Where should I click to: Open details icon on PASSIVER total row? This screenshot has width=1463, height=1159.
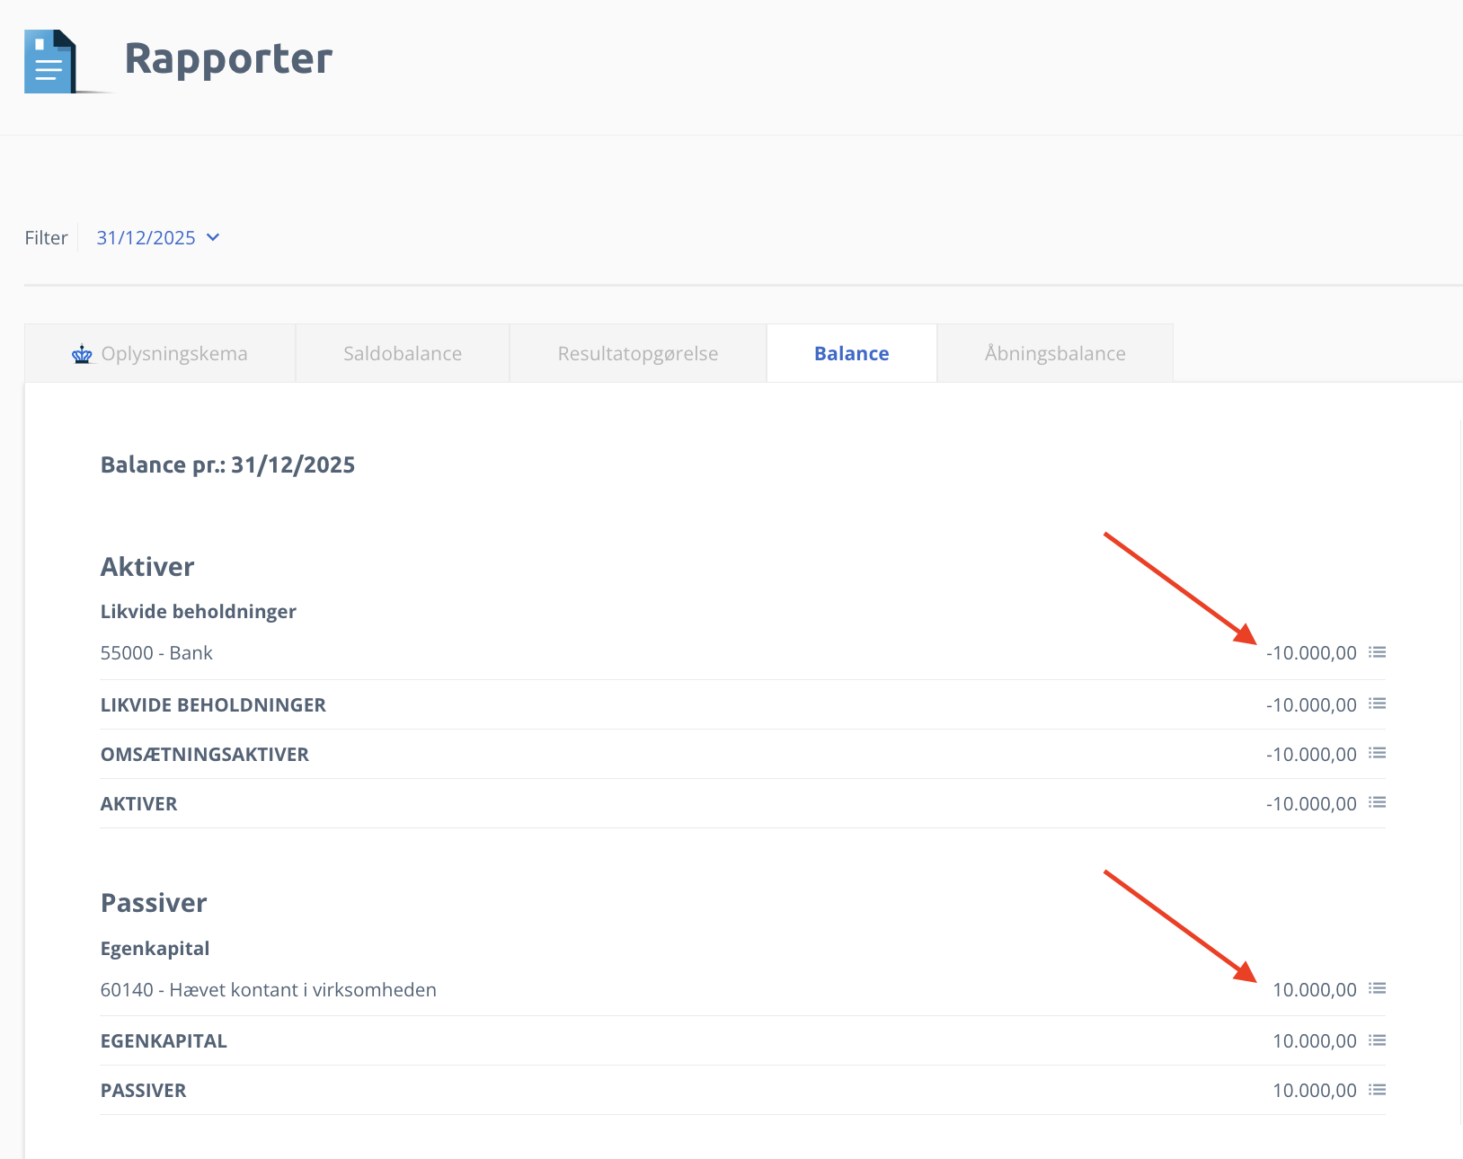click(x=1377, y=1090)
